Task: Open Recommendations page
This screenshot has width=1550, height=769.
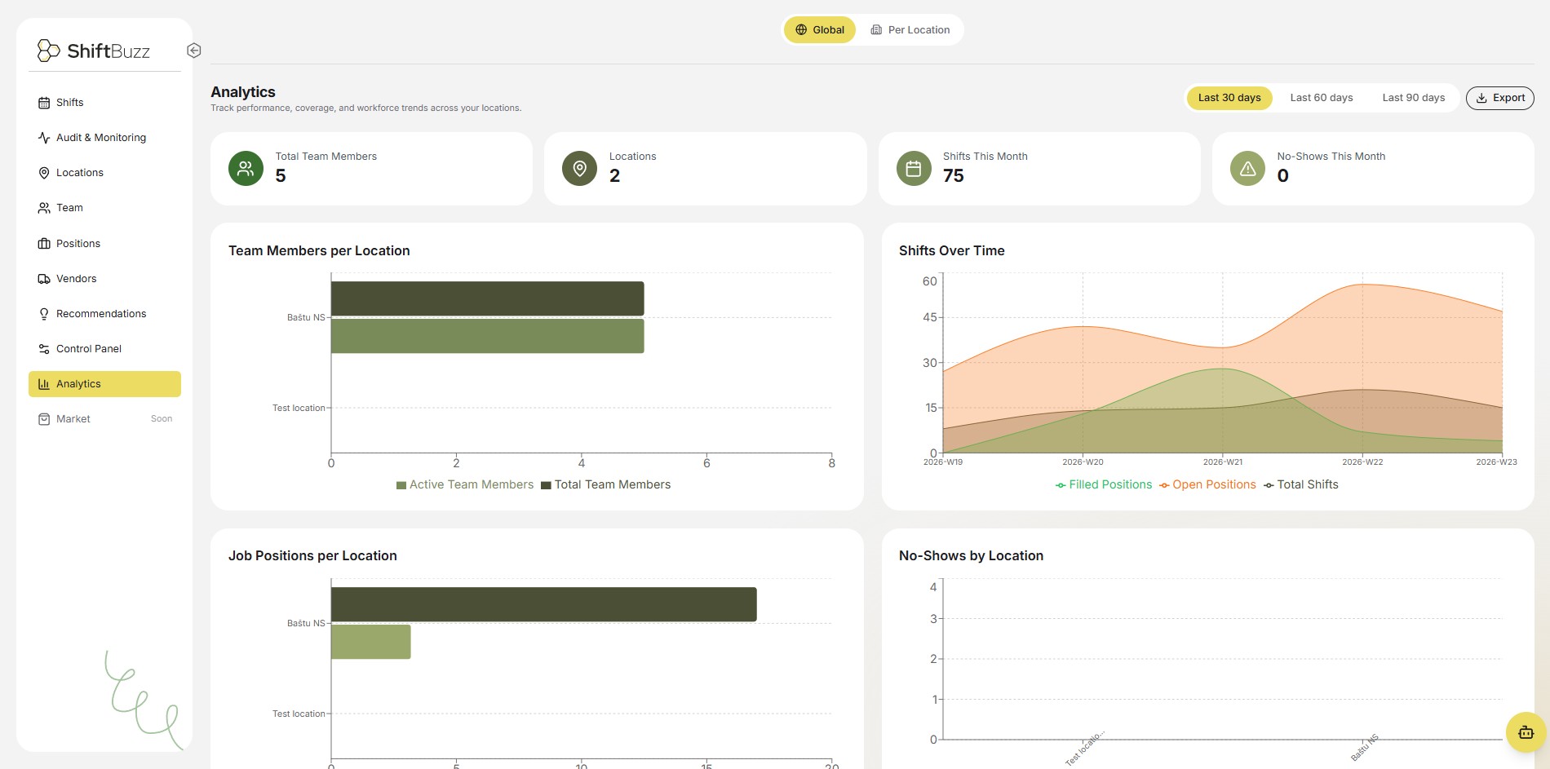Action: 104,314
